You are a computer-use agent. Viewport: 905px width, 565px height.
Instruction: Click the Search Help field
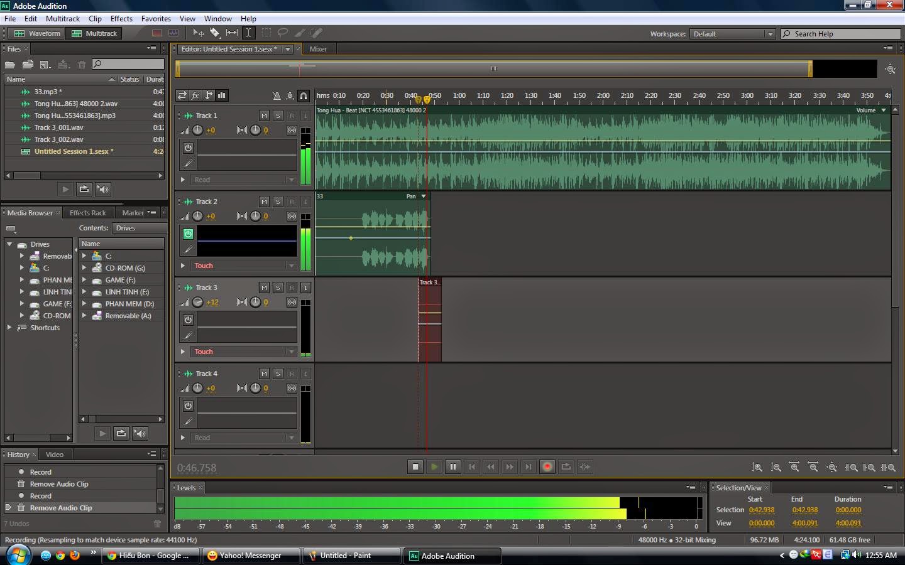click(841, 34)
